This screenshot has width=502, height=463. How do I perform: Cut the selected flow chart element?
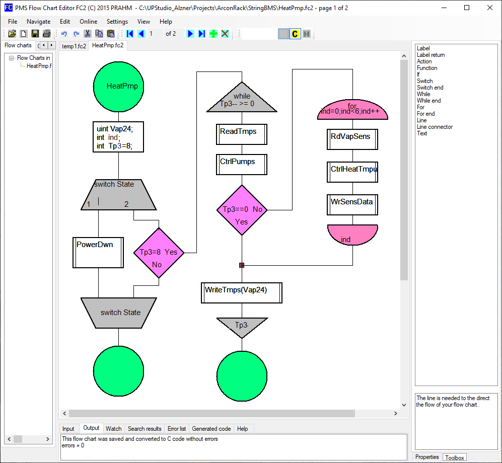87,33
